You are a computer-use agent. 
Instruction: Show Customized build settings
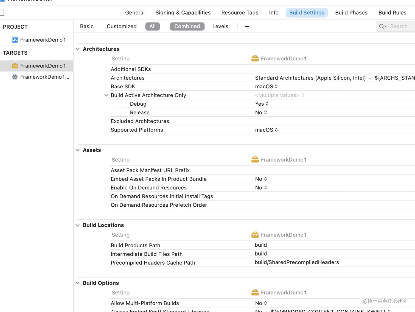tap(122, 26)
